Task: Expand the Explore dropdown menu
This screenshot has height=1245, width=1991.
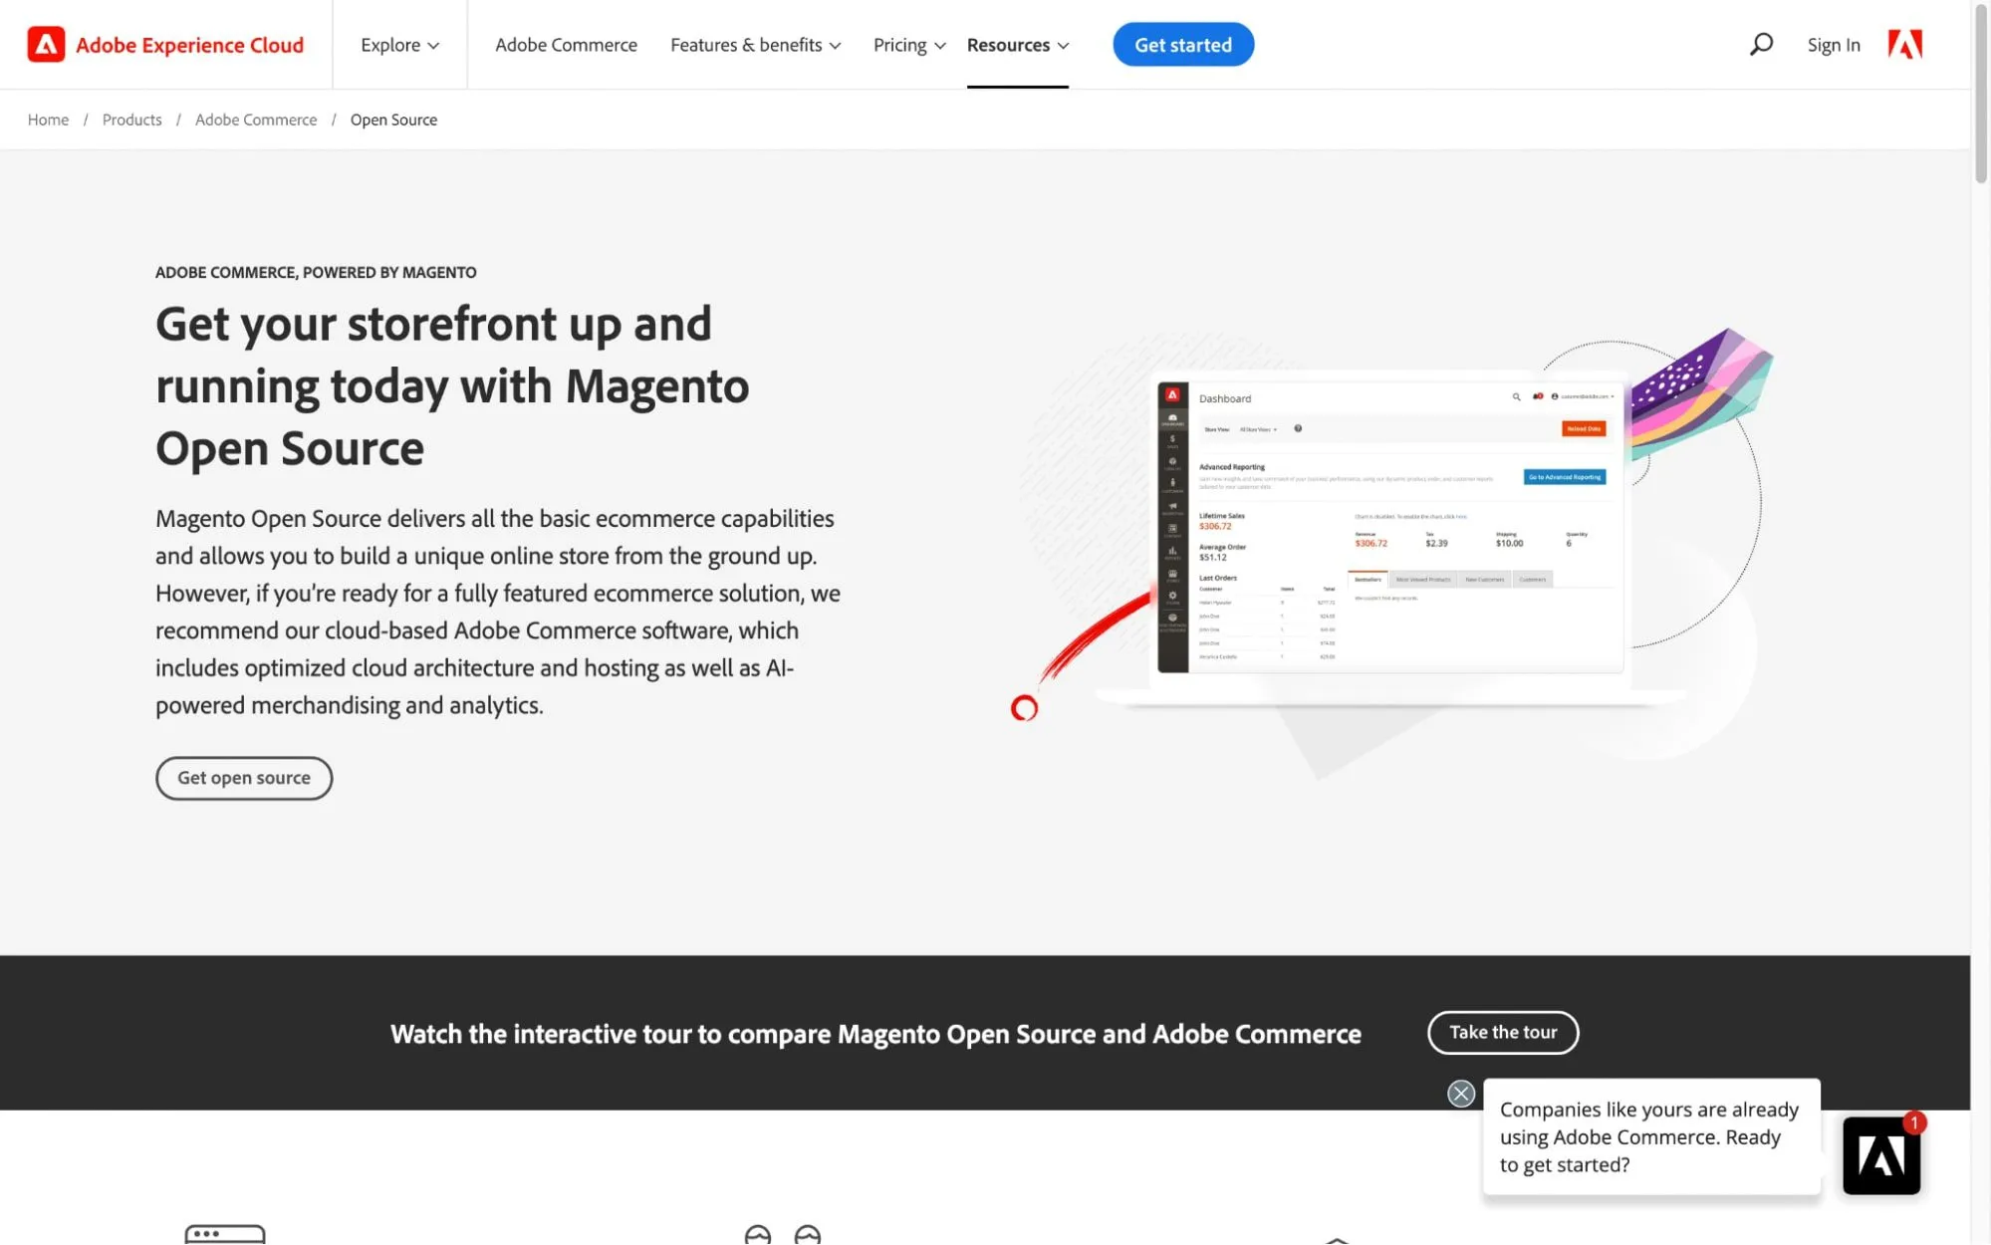Action: [x=399, y=45]
